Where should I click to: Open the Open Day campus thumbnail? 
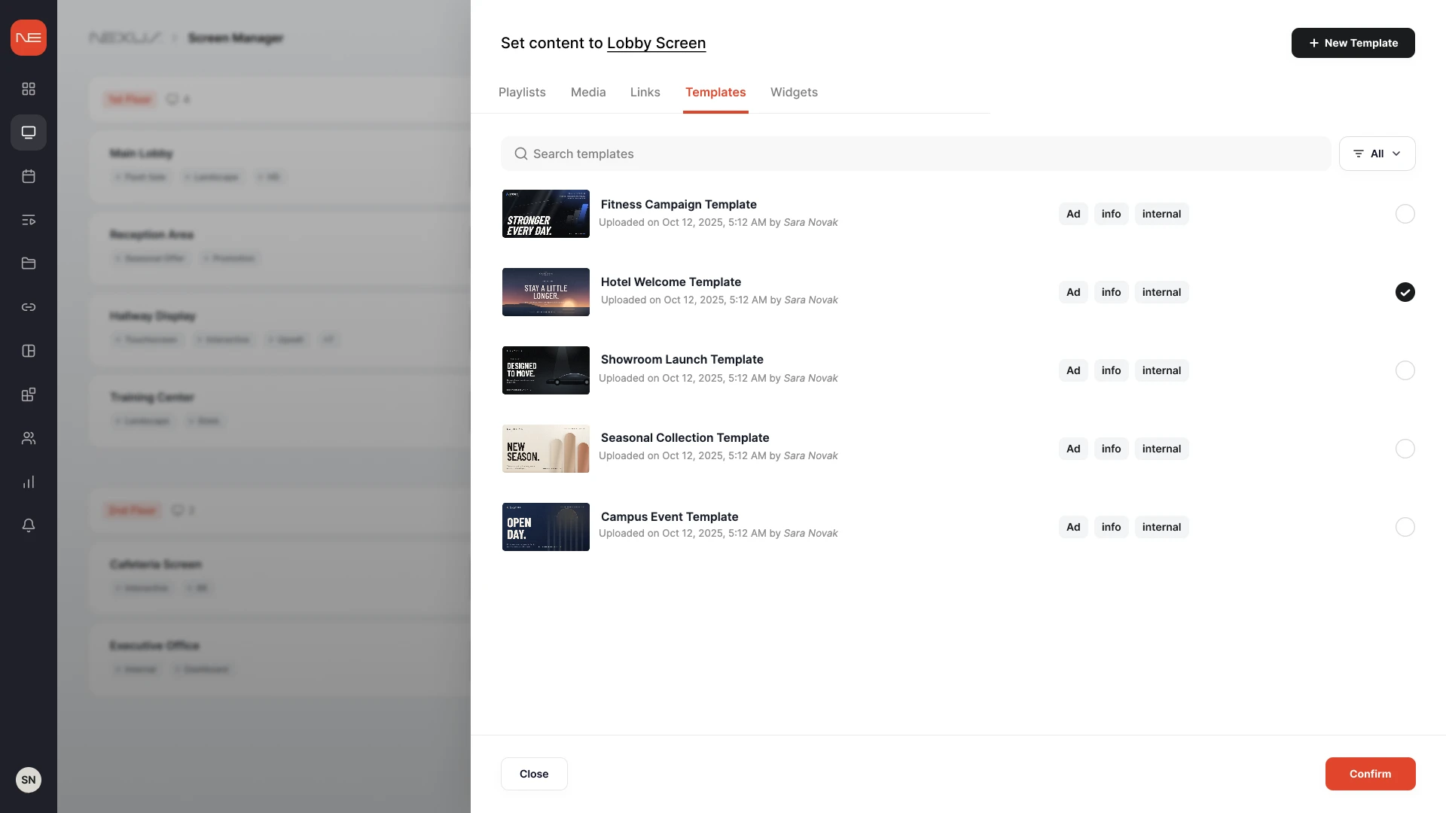(x=546, y=527)
